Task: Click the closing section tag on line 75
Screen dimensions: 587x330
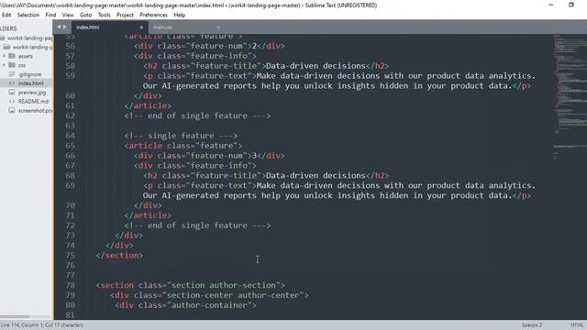Action: coord(119,255)
